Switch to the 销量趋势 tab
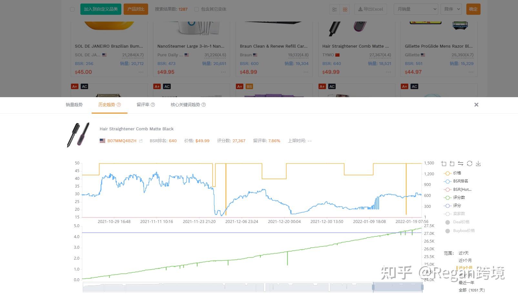Screen dimensions: 518x296 (74, 105)
